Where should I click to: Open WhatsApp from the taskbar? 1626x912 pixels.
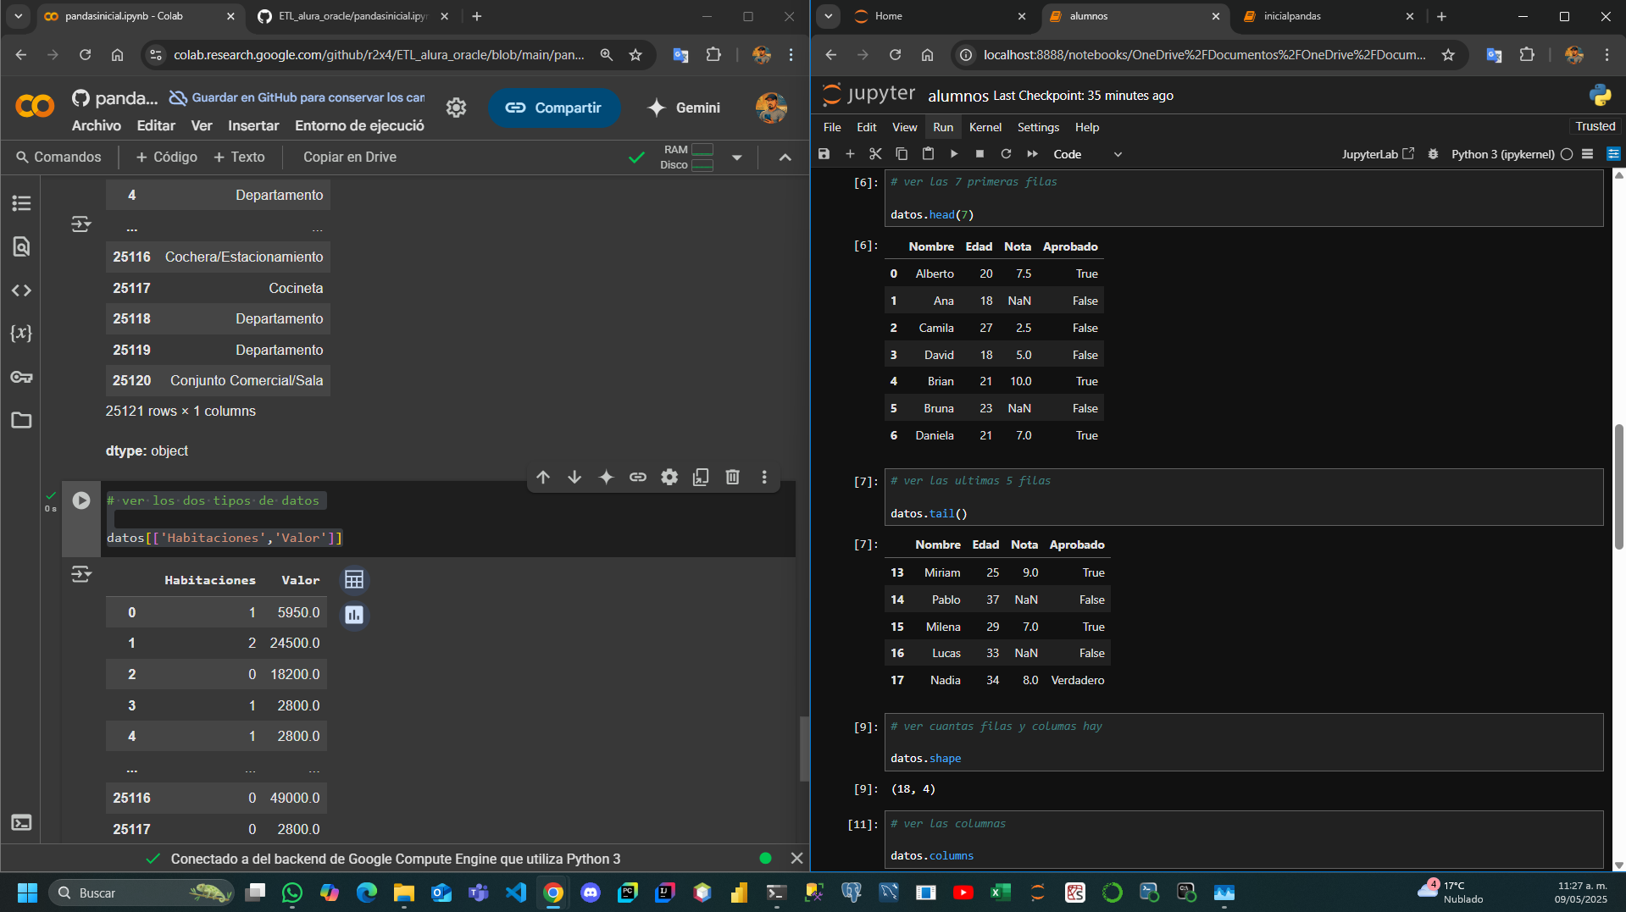292,893
